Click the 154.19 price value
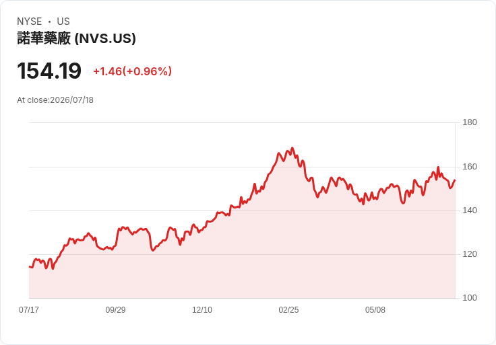Viewport: 496px width, 345px height. pos(49,71)
